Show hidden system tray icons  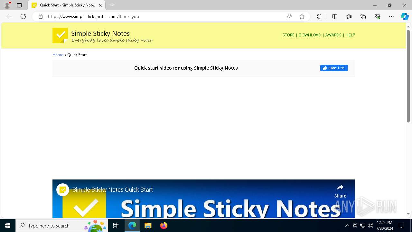tap(347, 226)
